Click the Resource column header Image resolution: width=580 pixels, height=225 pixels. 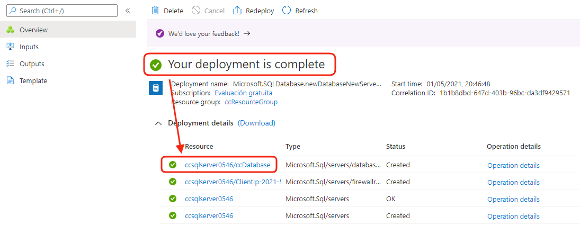[199, 147]
